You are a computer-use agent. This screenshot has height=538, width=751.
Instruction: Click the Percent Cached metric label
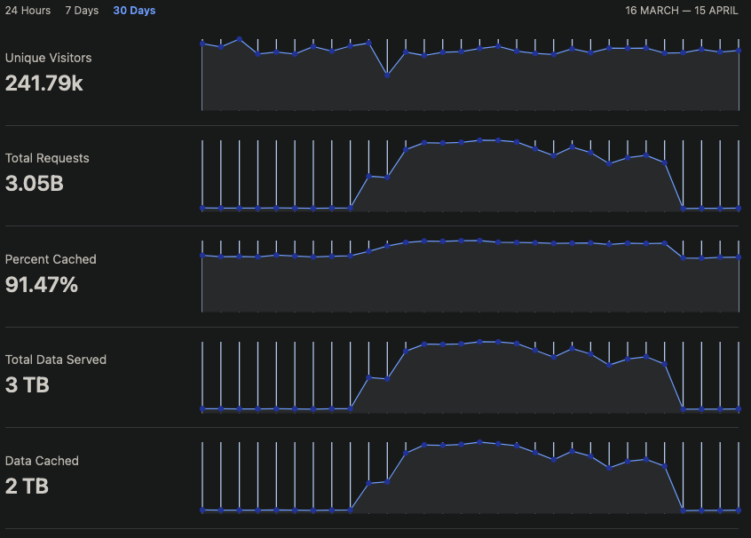point(51,259)
